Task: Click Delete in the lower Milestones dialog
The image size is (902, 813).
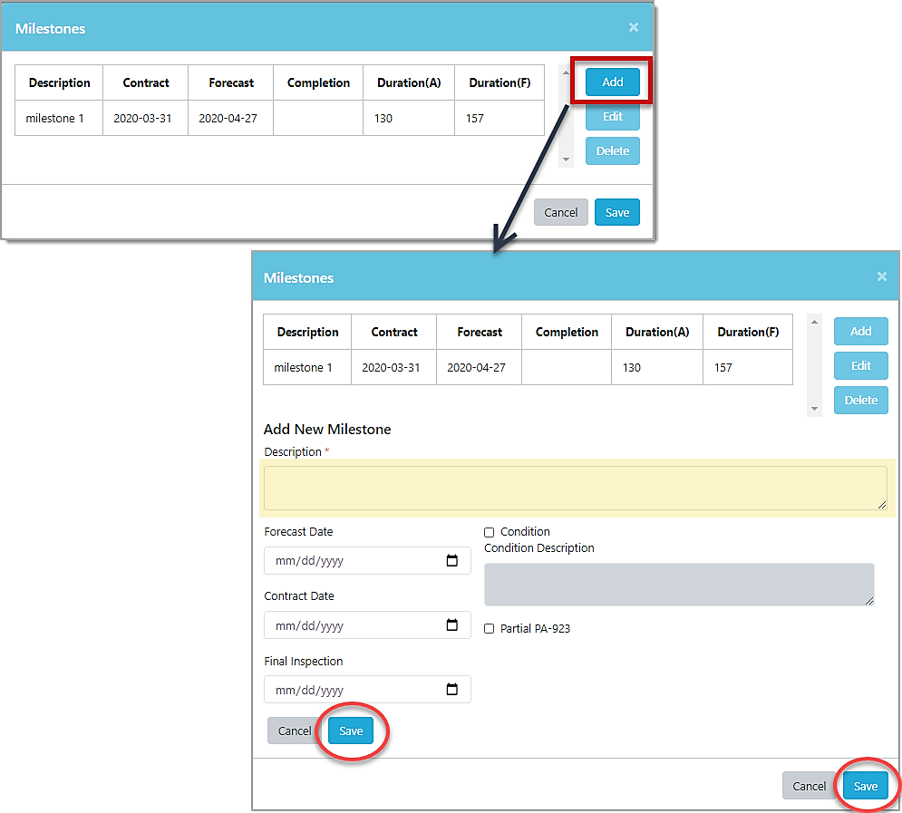Action: [860, 400]
